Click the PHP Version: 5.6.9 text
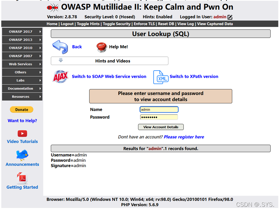Viewport: 279px width, 210px height. (140, 205)
